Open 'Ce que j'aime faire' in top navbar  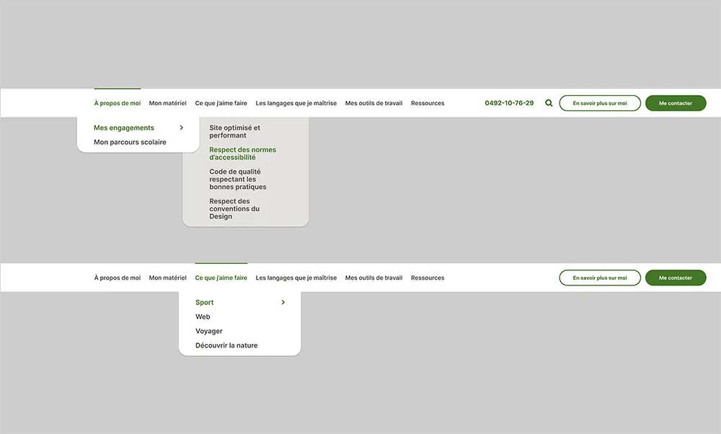[221, 103]
